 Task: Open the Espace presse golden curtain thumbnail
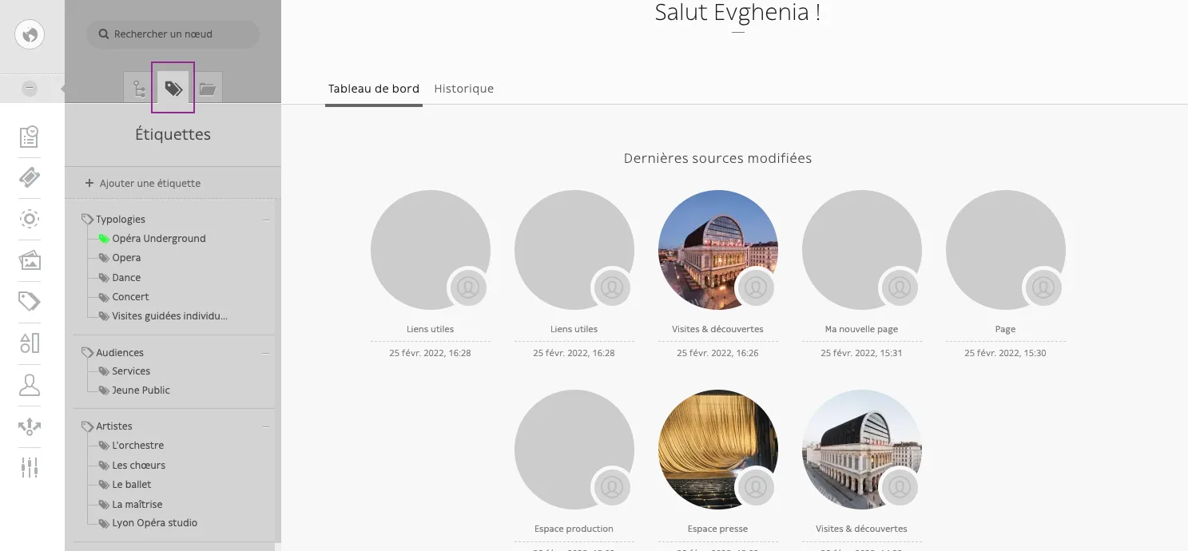pos(717,450)
